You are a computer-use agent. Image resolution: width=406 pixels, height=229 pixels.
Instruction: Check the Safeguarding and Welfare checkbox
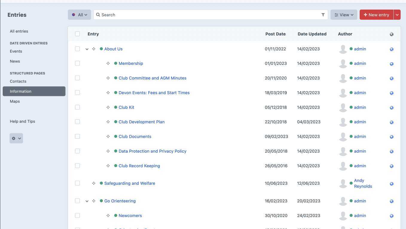77,183
